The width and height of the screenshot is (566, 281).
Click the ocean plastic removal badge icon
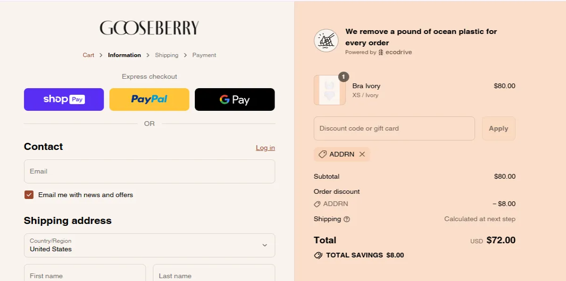click(326, 41)
